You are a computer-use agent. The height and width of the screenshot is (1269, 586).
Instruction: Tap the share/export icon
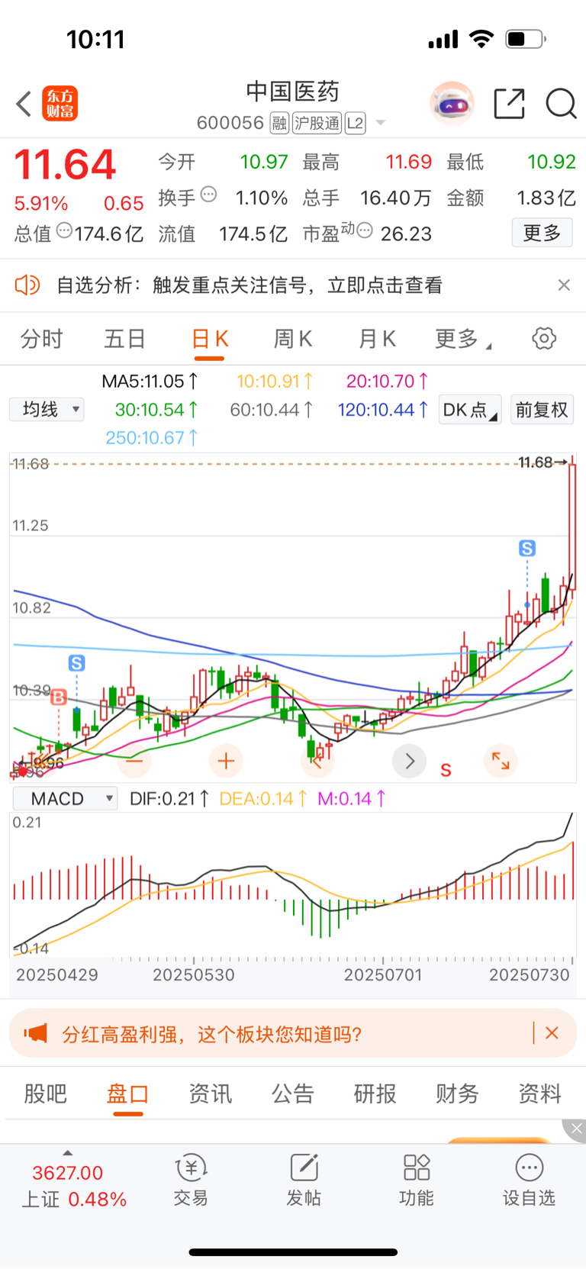pyautogui.click(x=510, y=104)
